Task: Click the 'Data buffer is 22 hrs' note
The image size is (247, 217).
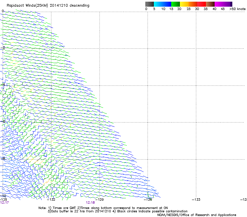Action: (x=67, y=211)
